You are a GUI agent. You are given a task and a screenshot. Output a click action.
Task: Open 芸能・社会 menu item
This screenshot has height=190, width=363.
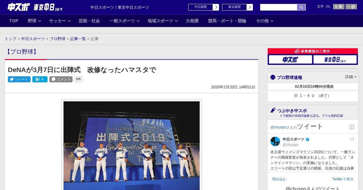click(89, 21)
